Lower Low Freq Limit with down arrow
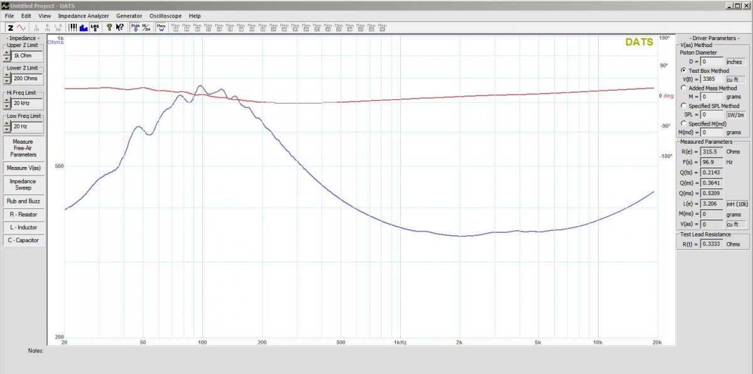This screenshot has height=374, width=753. point(7,129)
